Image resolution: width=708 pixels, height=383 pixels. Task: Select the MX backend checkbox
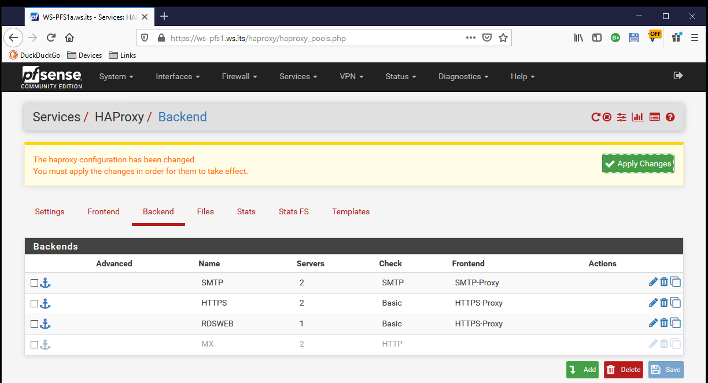34,344
